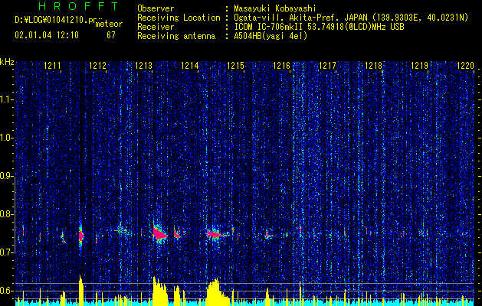Click the Observer label
The height and width of the screenshot is (306, 482).
pyautogui.click(x=156, y=8)
